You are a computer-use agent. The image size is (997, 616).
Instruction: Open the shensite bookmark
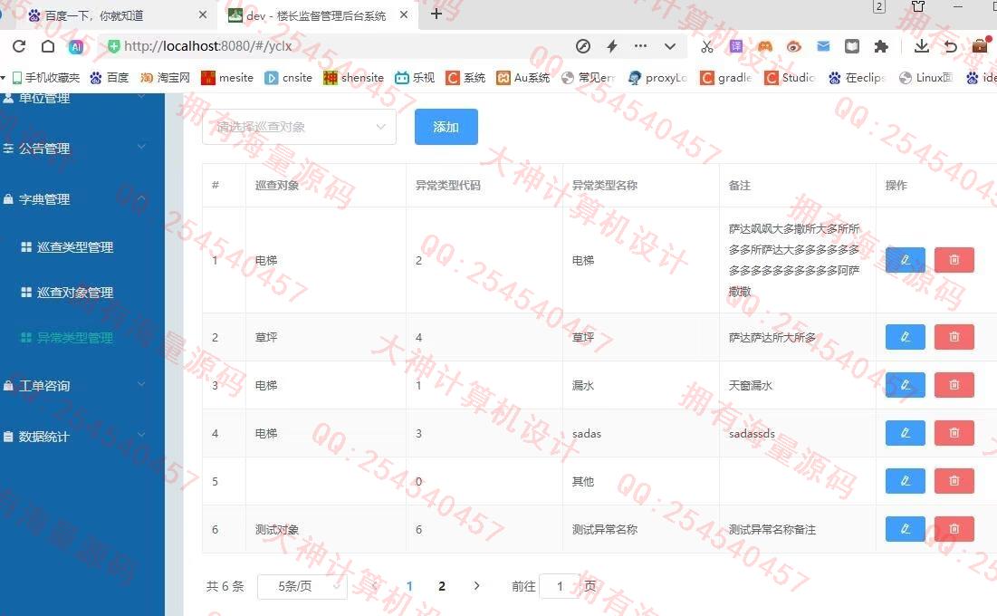click(353, 78)
